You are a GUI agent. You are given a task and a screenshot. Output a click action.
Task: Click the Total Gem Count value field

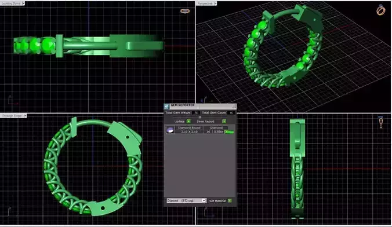pyautogui.click(x=231, y=113)
